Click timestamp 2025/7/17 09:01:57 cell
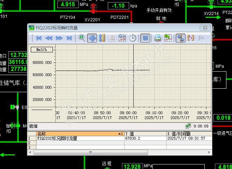The image size is (232, 169). (189, 138)
